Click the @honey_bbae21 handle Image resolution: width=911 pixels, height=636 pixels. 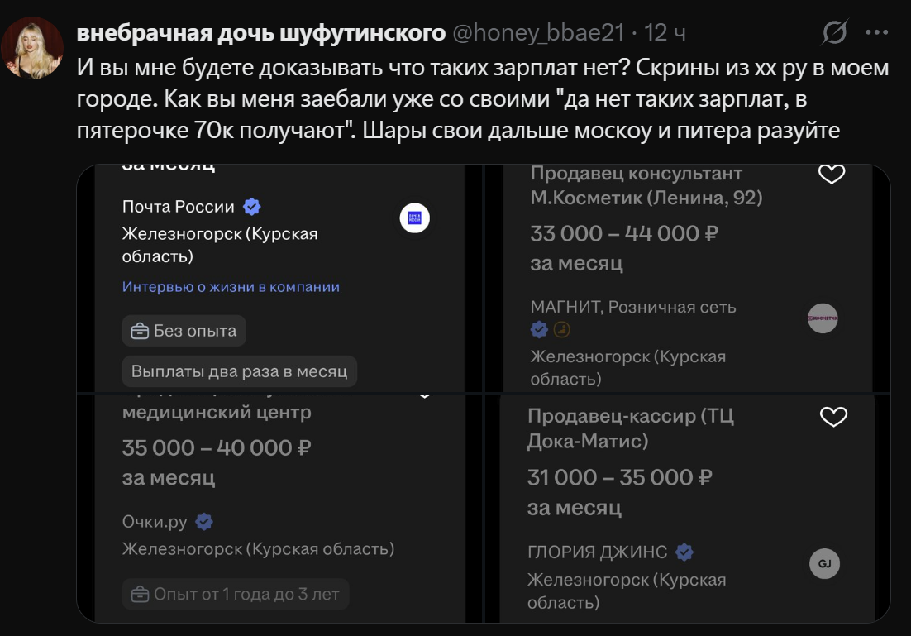(x=537, y=33)
